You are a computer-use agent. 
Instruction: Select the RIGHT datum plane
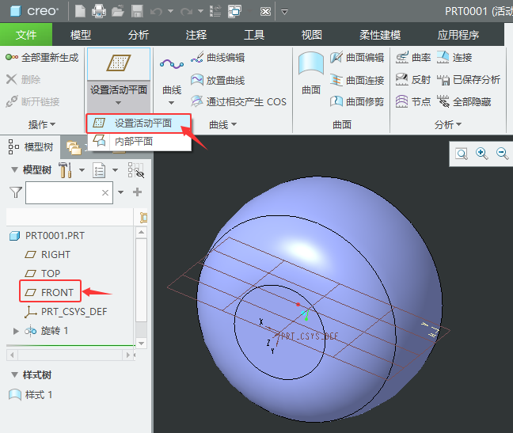47,254
